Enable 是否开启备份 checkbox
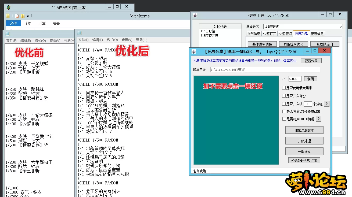The image size is (352, 197). pos(284,96)
